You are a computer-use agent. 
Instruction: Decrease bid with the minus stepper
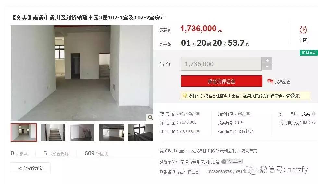pos(267,67)
